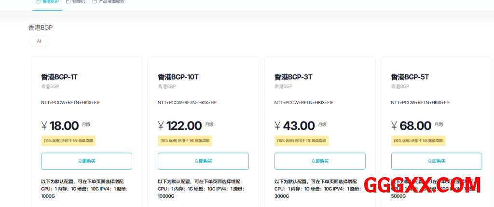Select the 香港BGP-10T product heading

178,77
